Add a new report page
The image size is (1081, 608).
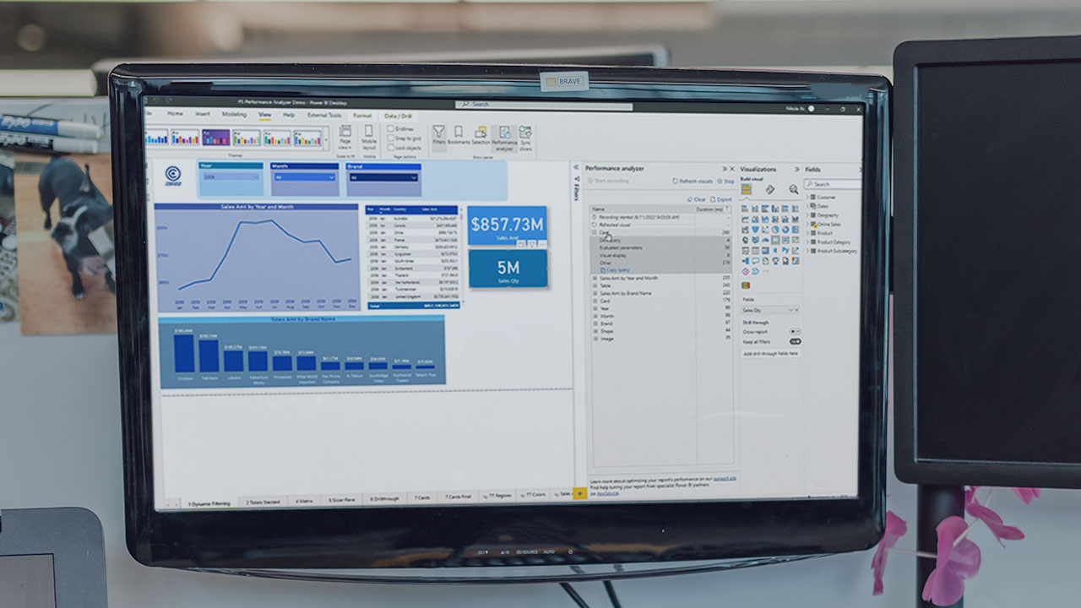click(579, 494)
